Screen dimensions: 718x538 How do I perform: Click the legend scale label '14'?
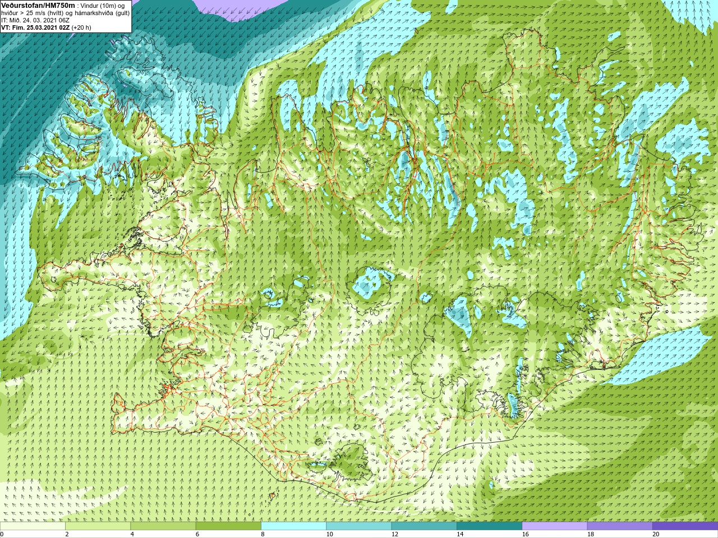(460, 534)
